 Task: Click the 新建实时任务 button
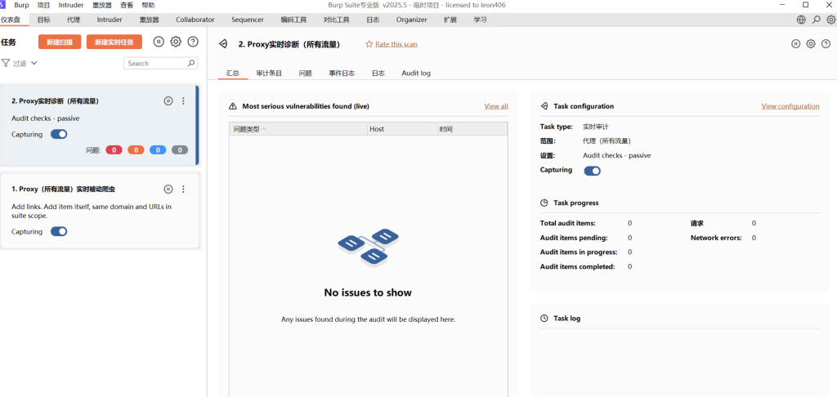(x=114, y=42)
